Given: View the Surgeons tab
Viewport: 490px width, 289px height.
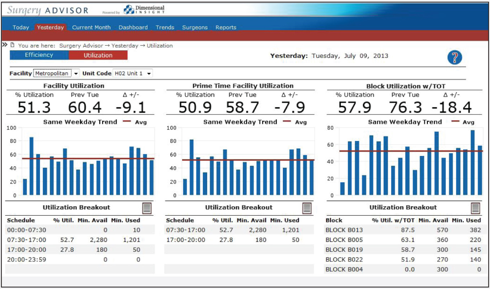Looking at the screenshot, I should [x=195, y=27].
